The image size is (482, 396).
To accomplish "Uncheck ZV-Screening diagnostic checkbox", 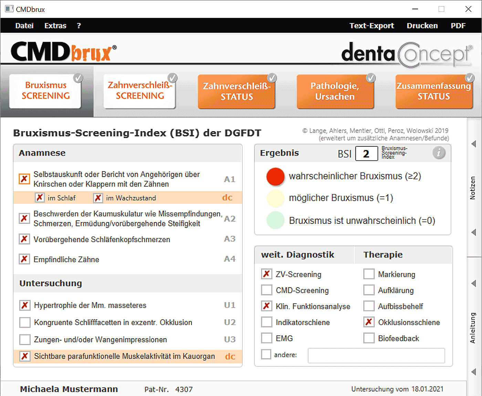I will 266,274.
